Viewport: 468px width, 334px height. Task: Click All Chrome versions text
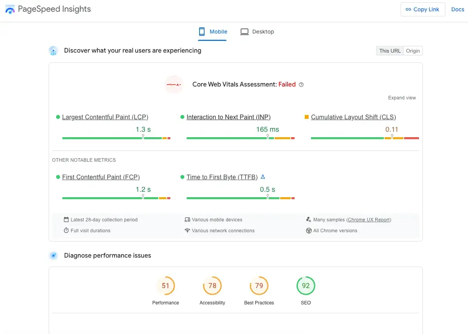point(335,231)
